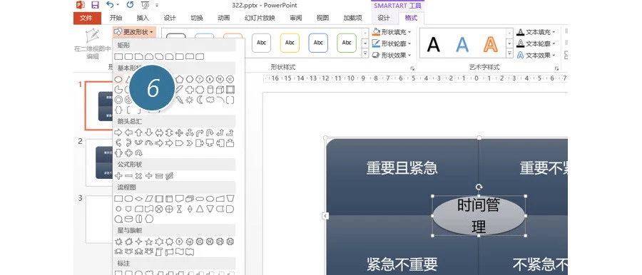Expand the WordArt styles gallery More arrow
Image resolution: width=642 pixels, height=275 pixels.
tap(509, 53)
